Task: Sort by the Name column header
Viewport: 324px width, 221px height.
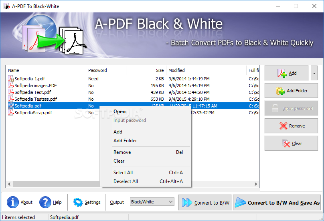Action: [x=46, y=70]
